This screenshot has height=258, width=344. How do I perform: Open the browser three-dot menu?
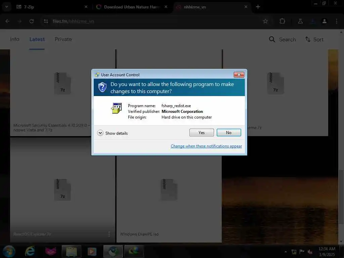[x=337, y=21]
